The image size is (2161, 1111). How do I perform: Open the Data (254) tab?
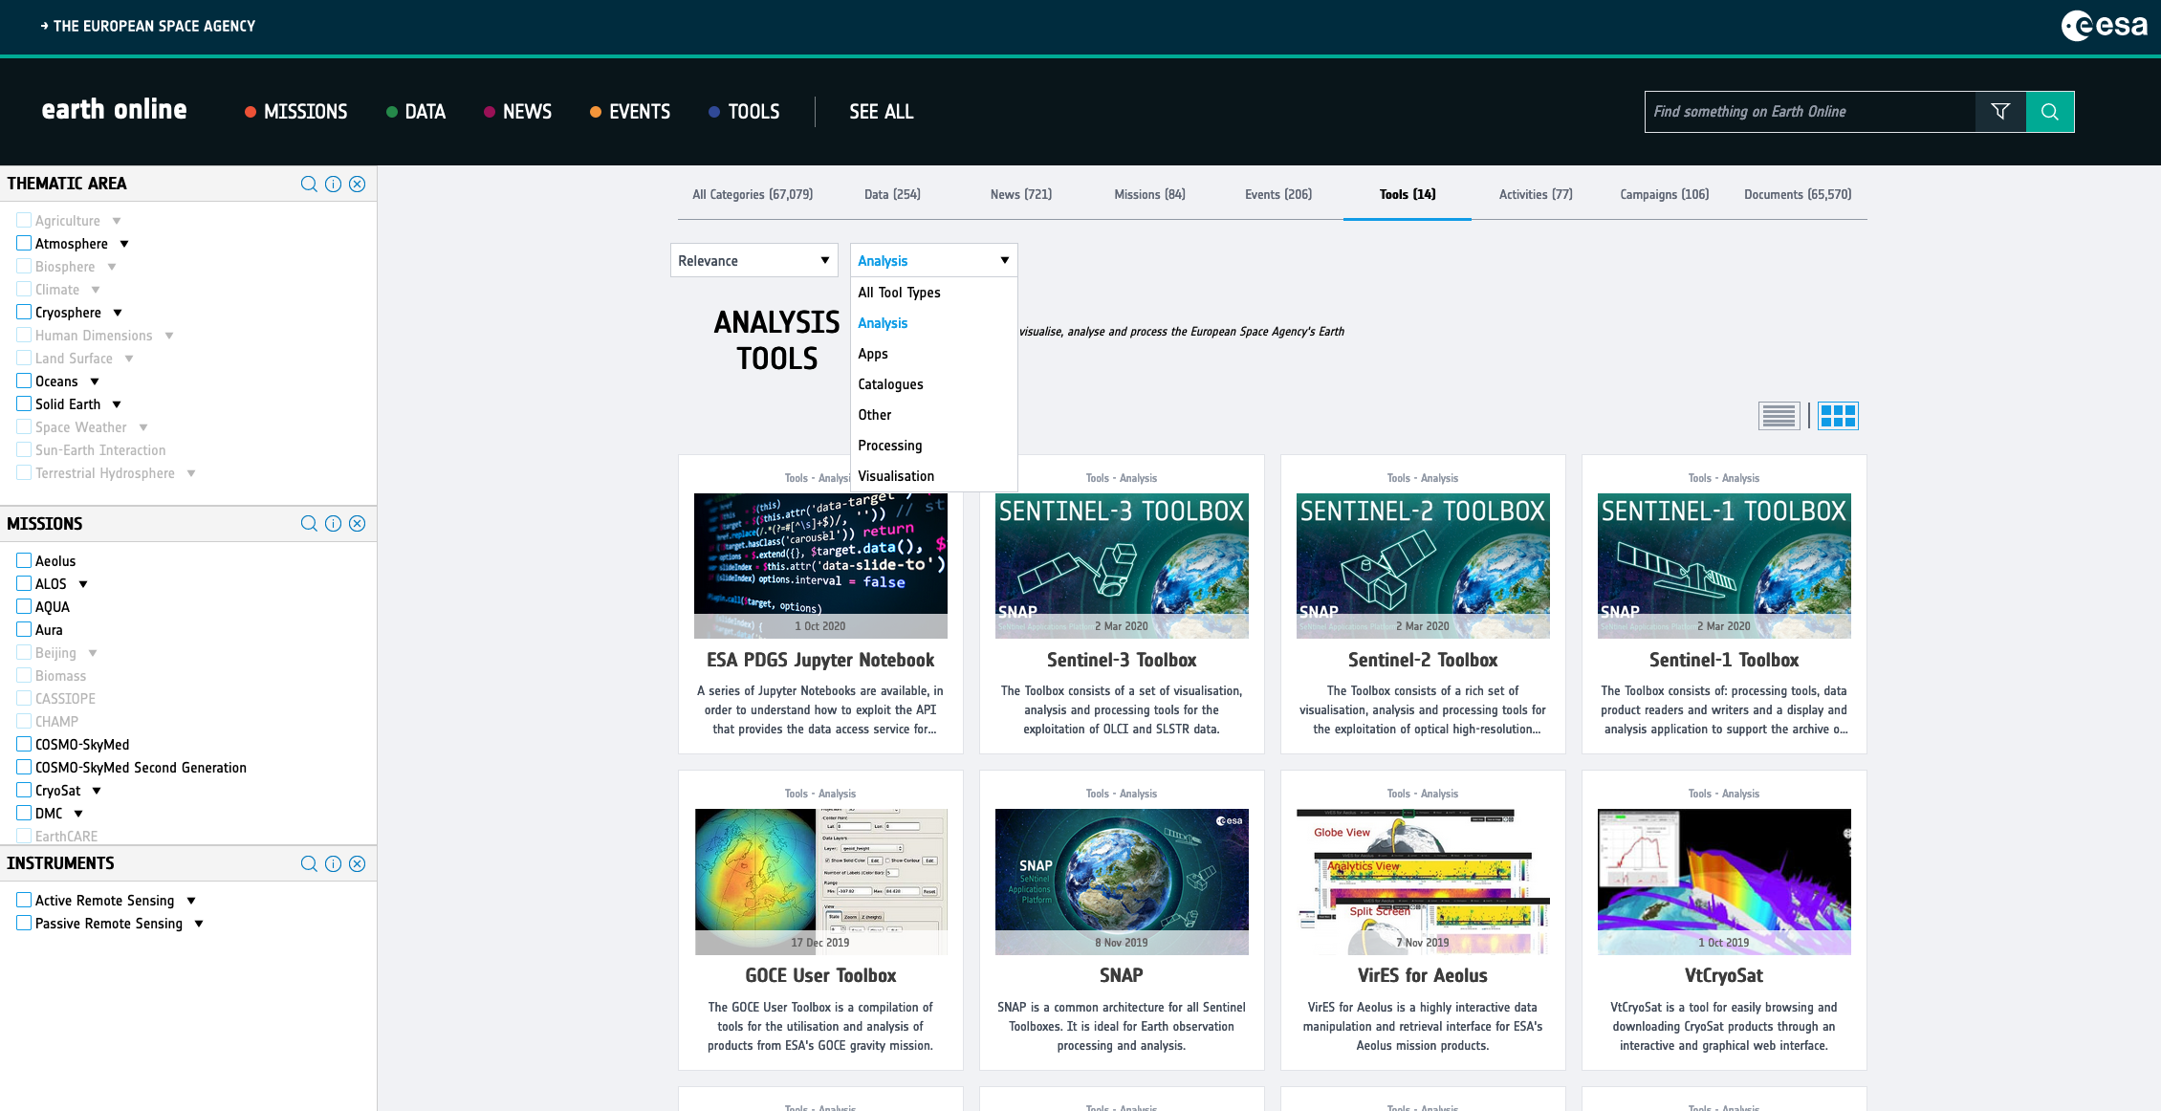pos(892,194)
